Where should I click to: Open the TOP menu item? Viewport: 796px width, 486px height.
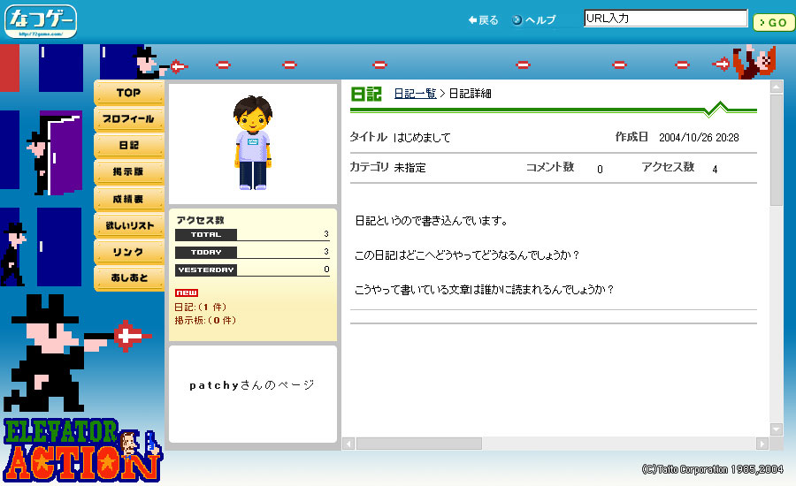coord(128,93)
